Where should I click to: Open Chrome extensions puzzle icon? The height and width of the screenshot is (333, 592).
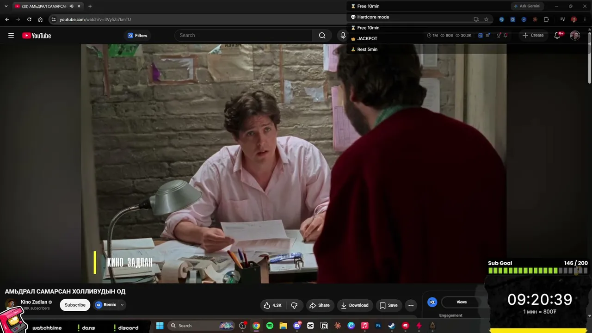point(546,19)
